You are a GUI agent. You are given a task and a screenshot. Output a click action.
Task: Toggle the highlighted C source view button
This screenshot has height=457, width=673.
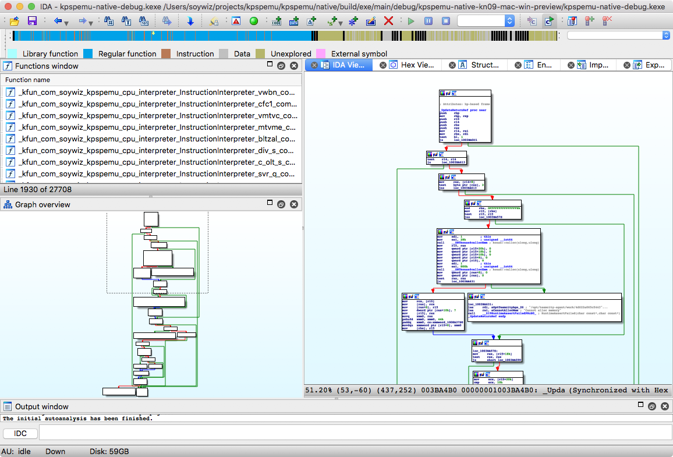548,21
